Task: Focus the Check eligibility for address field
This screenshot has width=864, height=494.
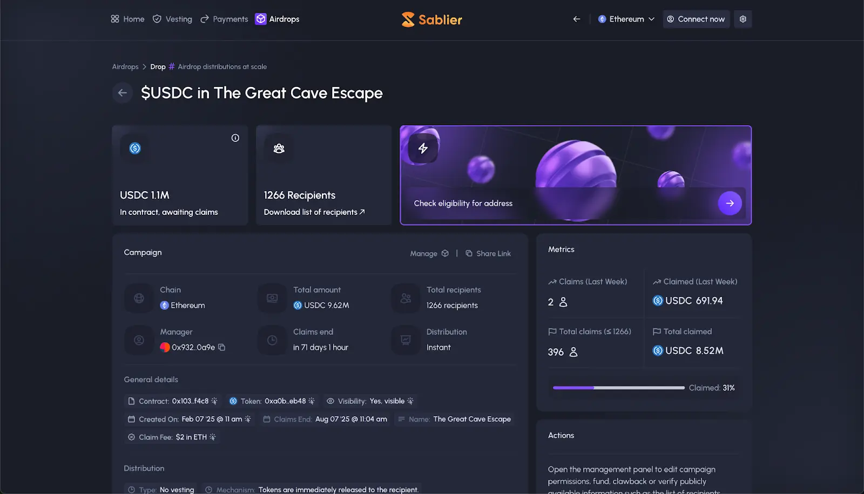Action: coord(562,203)
